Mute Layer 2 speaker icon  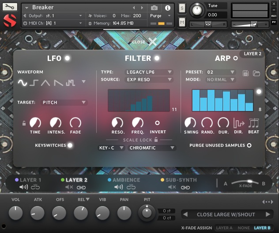point(69,187)
